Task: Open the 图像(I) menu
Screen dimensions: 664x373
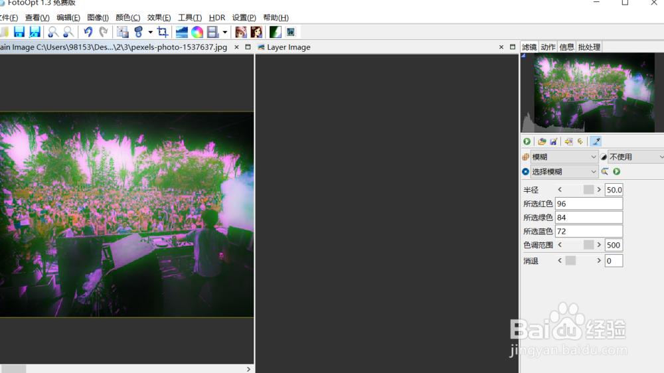Action: tap(98, 17)
